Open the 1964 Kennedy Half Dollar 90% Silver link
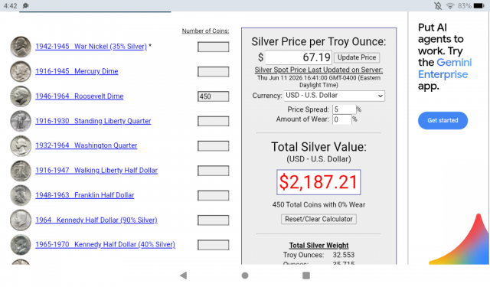This screenshot has height=287, width=490. click(x=96, y=220)
